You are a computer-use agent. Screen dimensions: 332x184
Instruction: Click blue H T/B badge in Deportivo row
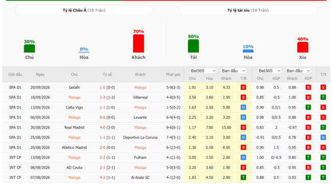[243, 138]
